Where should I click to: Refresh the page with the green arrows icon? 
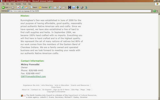point(22,7)
